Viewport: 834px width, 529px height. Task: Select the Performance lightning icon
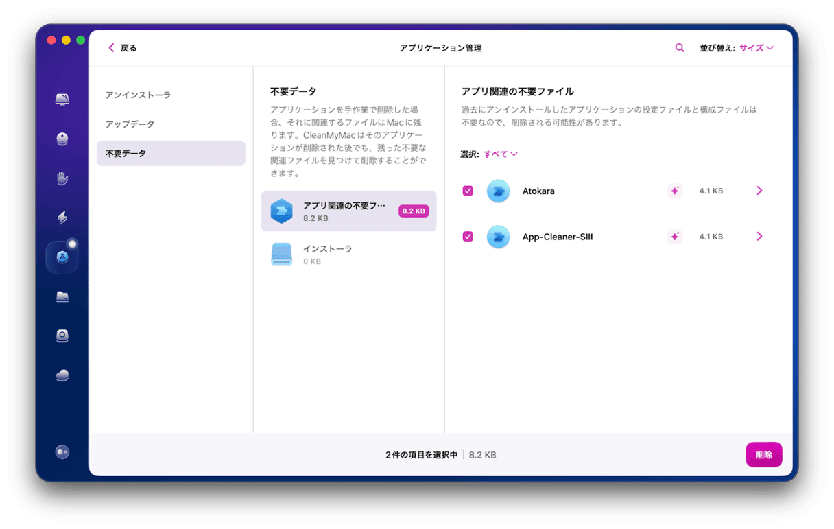click(62, 217)
